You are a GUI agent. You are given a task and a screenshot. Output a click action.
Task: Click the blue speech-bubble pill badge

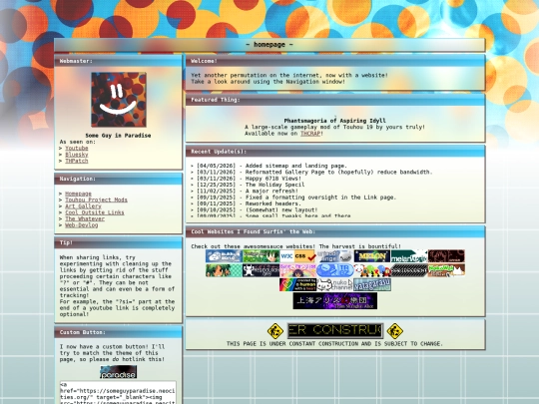[335, 270]
